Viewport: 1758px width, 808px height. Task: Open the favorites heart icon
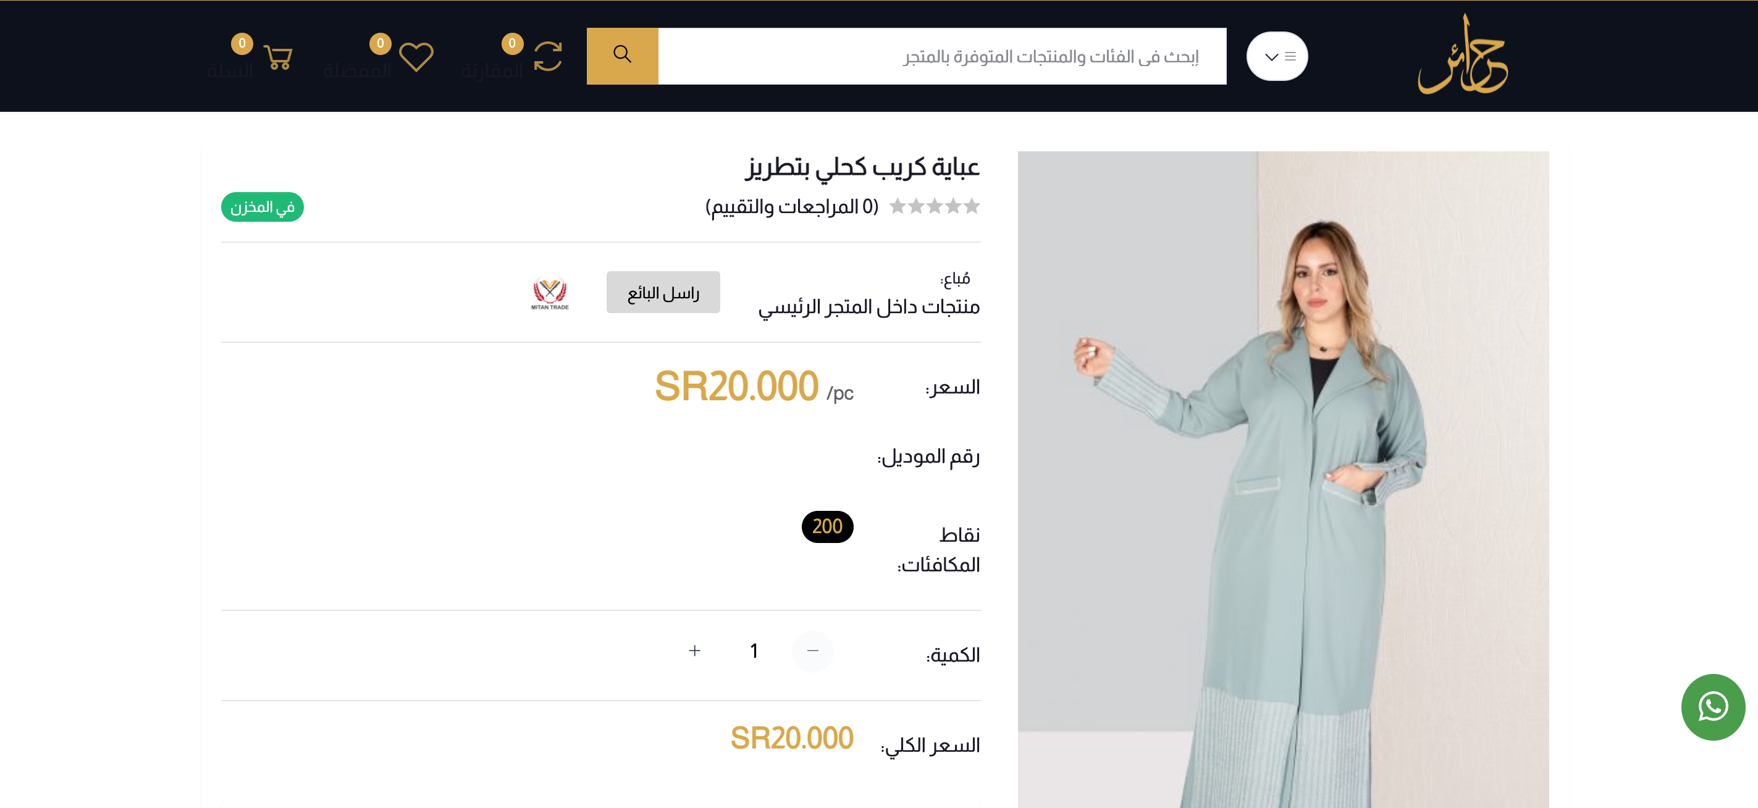click(x=416, y=57)
